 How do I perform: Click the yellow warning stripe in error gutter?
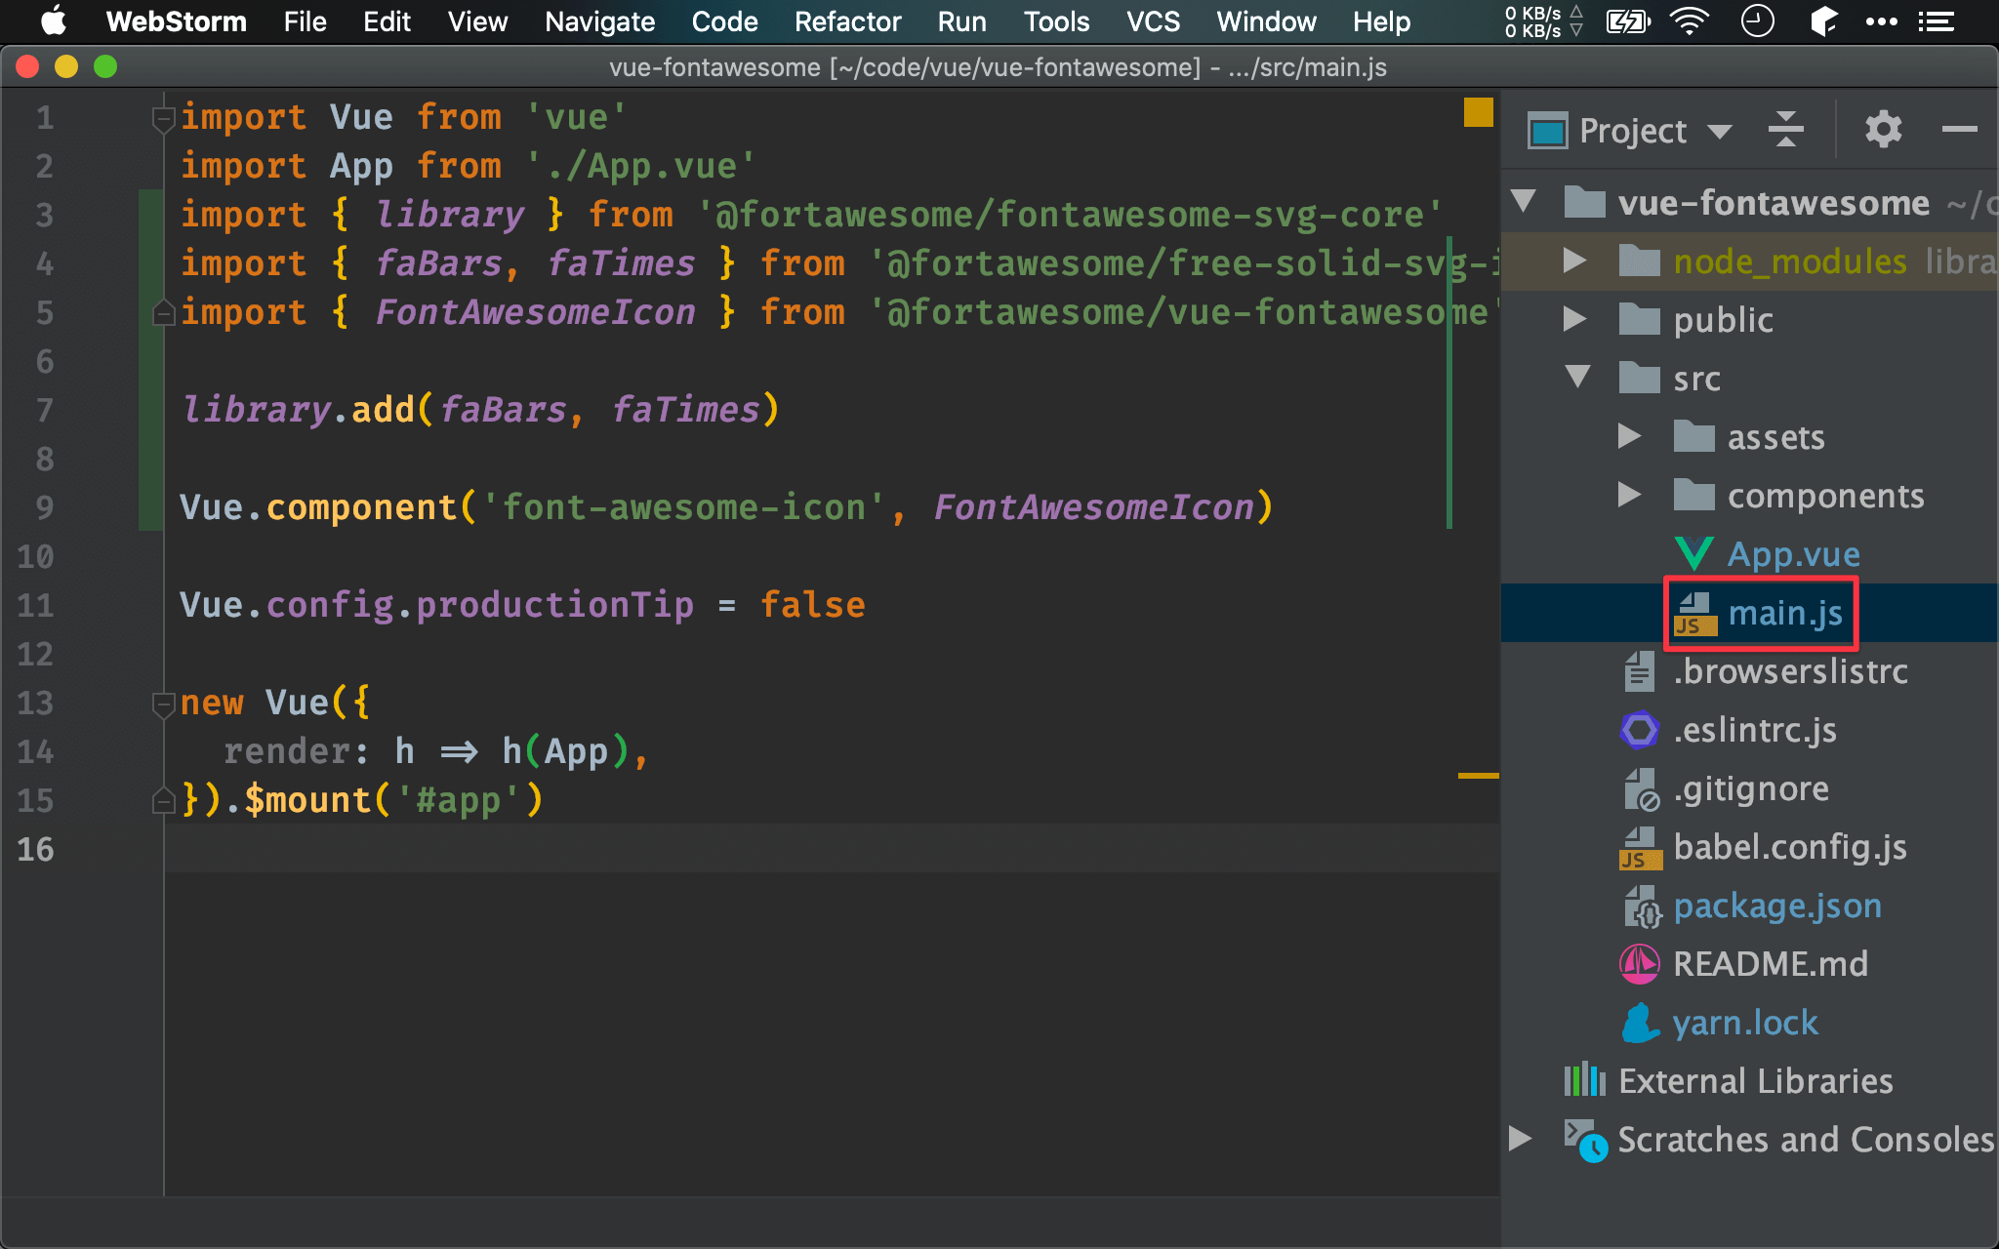[1478, 776]
